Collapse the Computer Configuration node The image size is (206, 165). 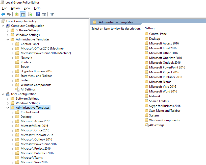(x=3, y=26)
